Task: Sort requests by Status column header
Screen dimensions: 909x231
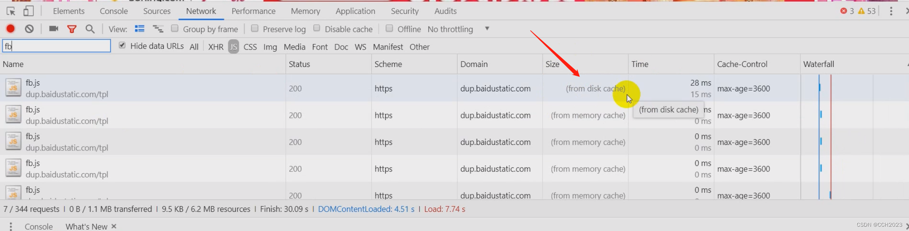Action: 299,64
